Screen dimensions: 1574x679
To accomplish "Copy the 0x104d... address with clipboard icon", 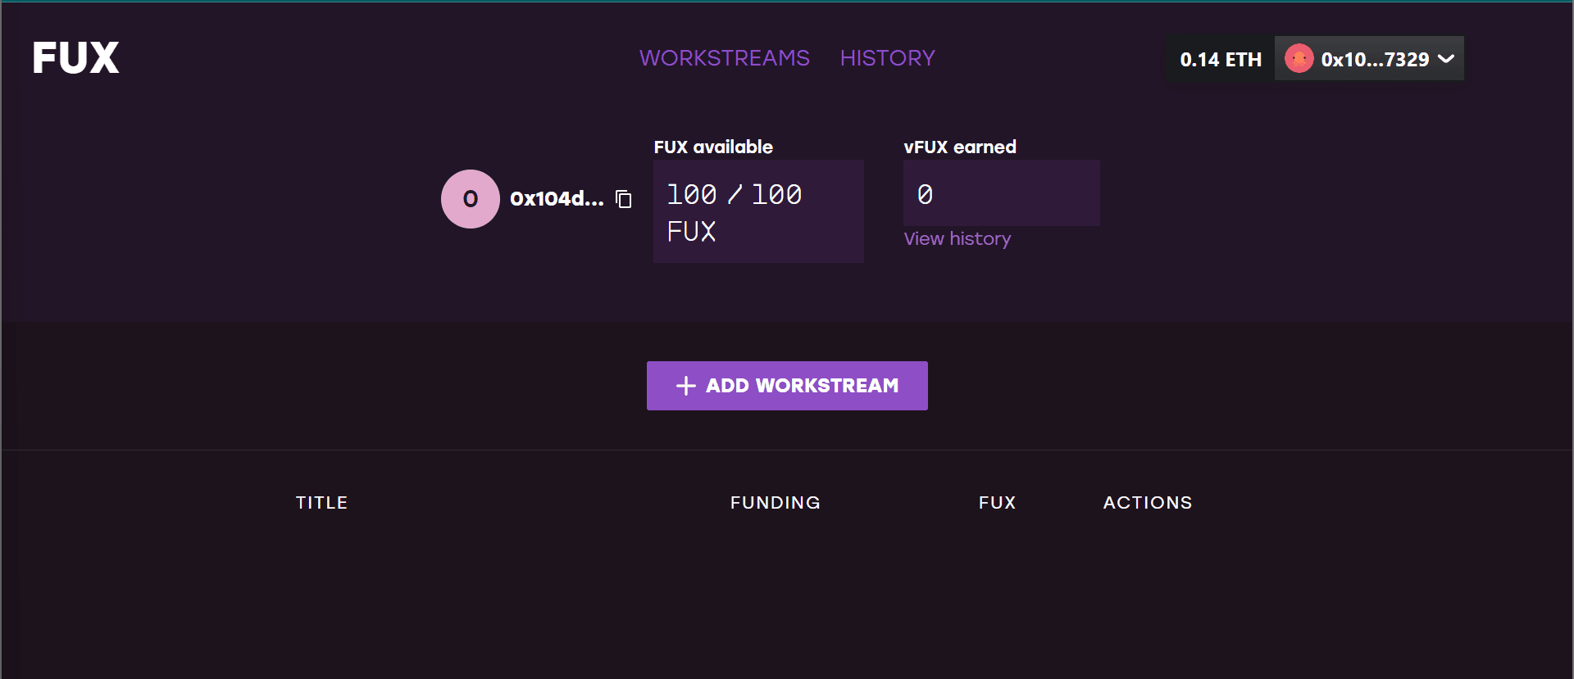I will [x=624, y=199].
